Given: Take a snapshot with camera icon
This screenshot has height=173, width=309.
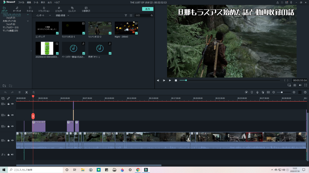Looking at the screenshot, I should click(x=295, y=85).
